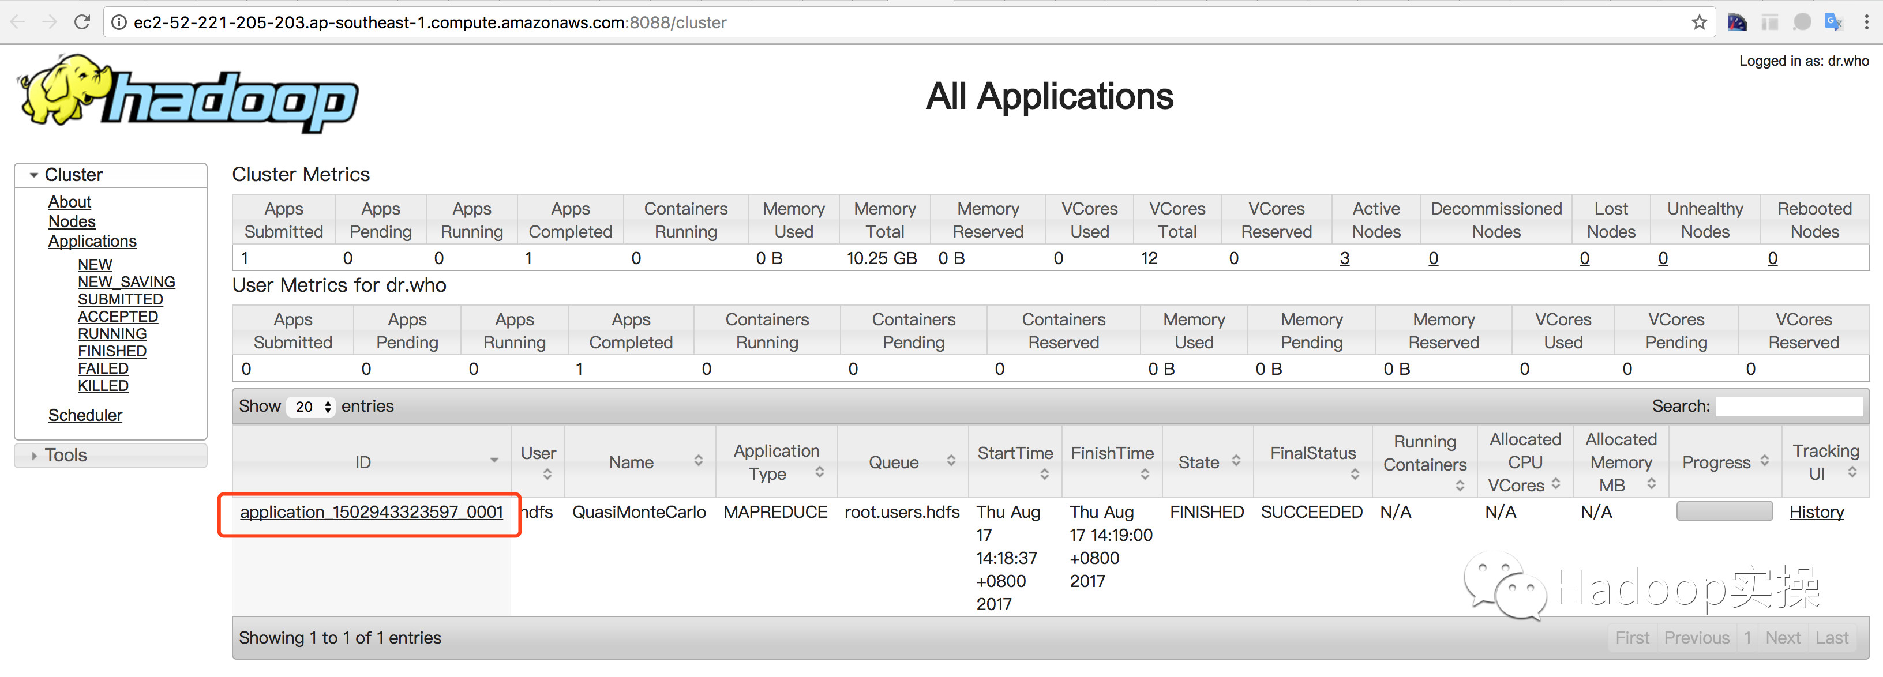Sort by Name column
The height and width of the screenshot is (677, 1883).
tap(699, 461)
